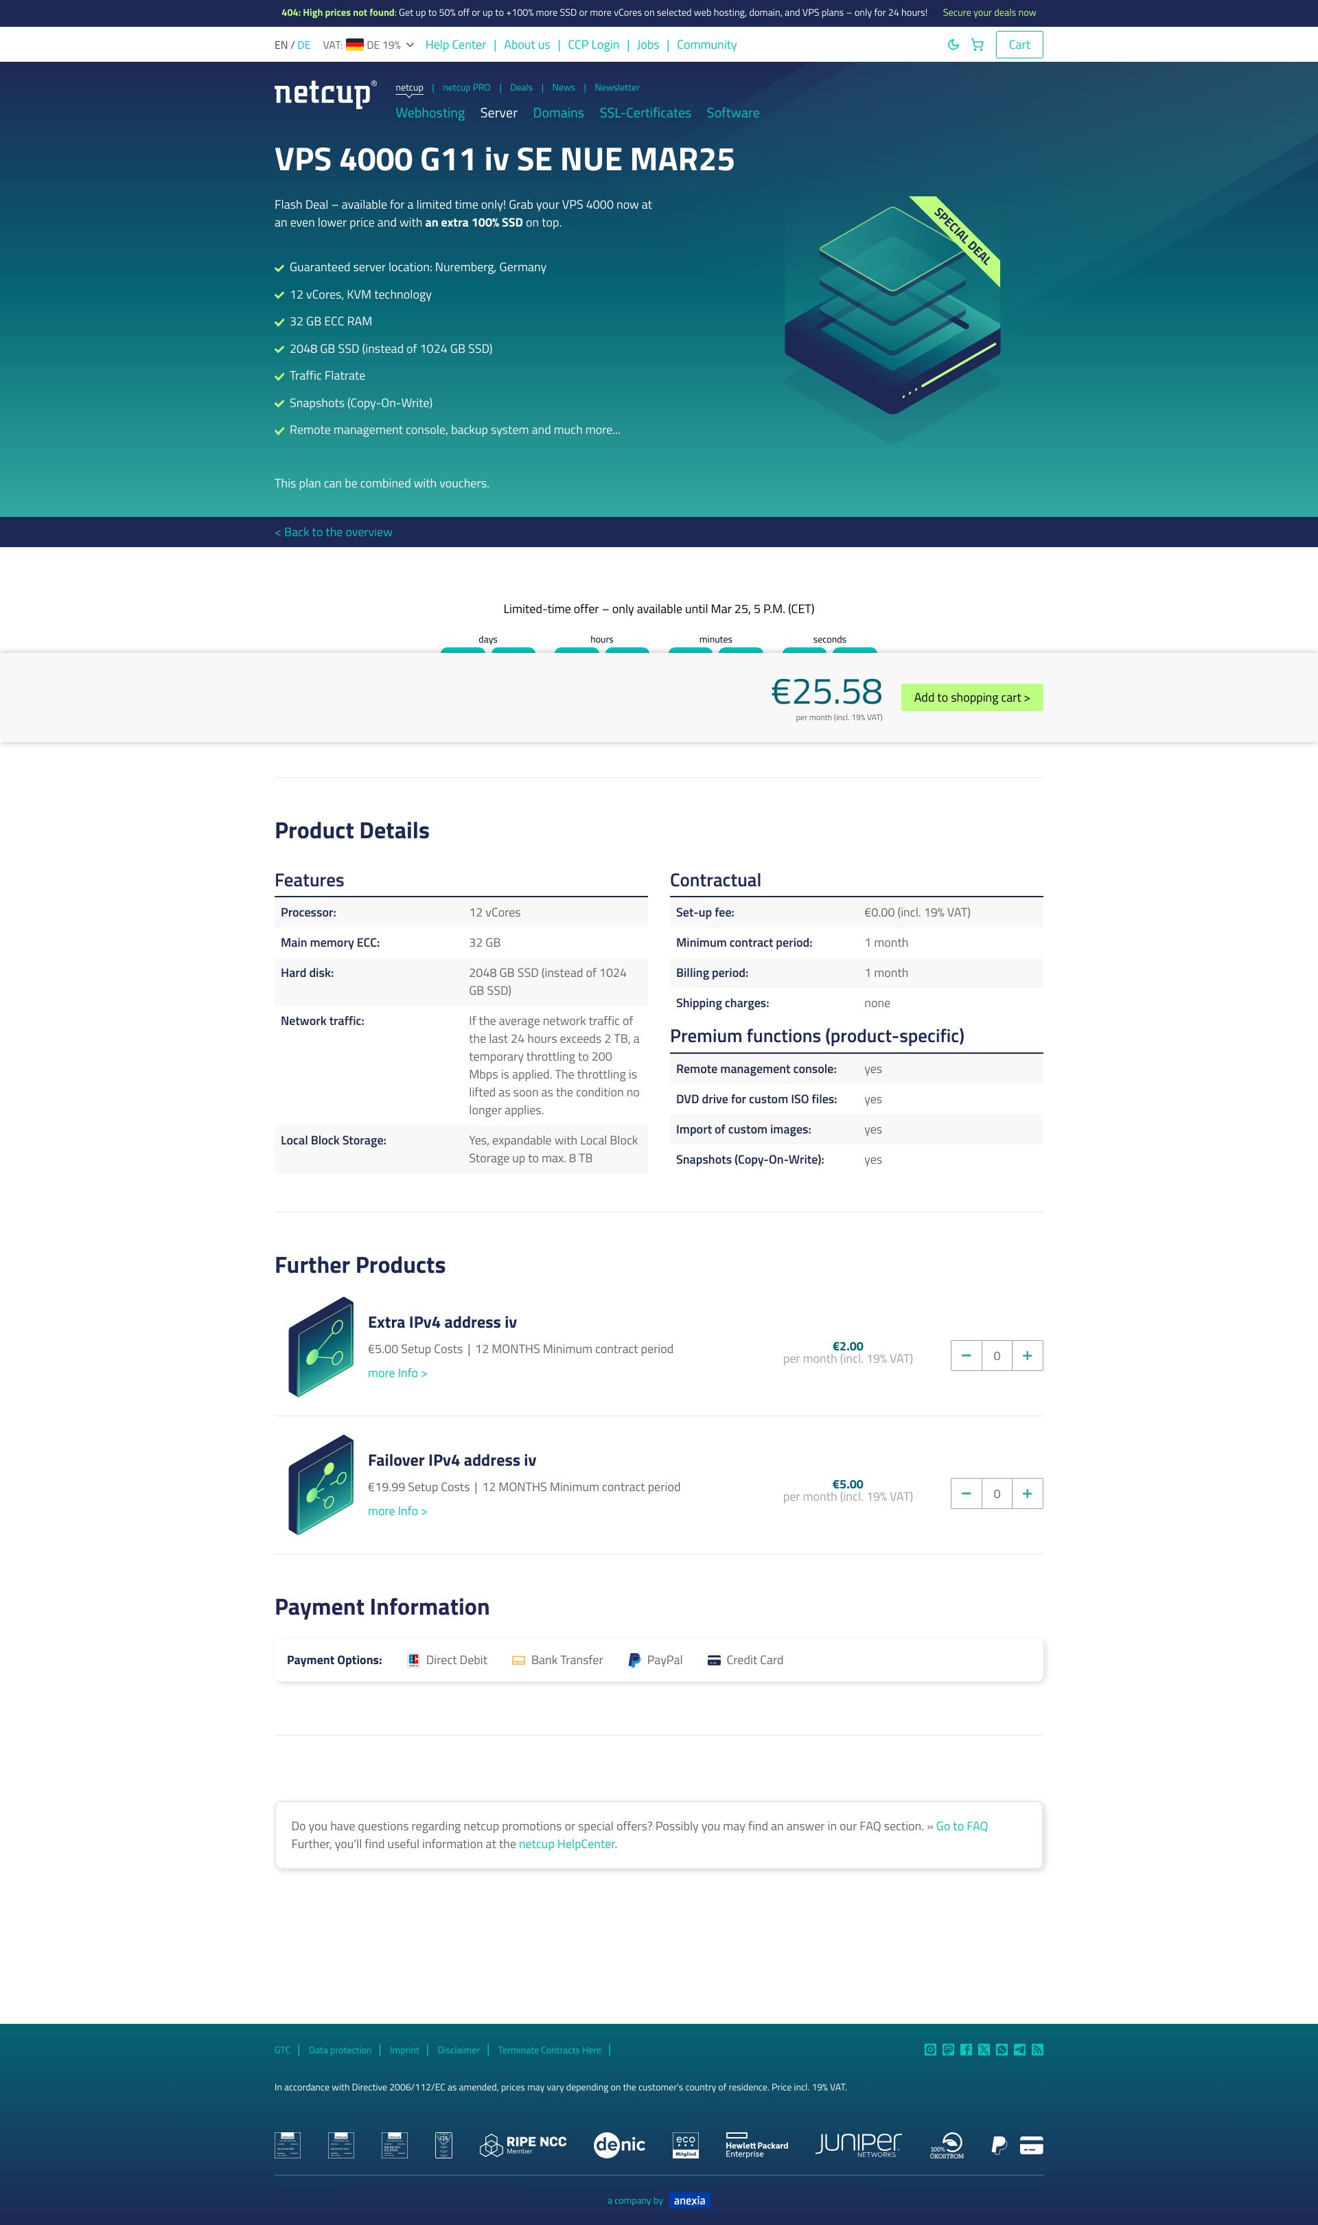Image resolution: width=1318 pixels, height=2225 pixels.
Task: Click the PayPal payment option icon
Action: tap(634, 1659)
